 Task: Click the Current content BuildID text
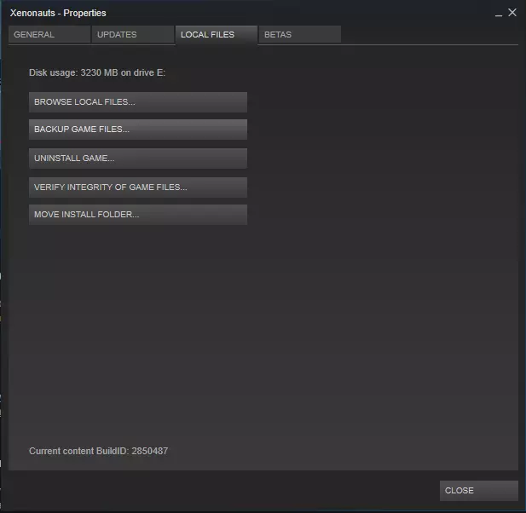pyautogui.click(x=98, y=451)
